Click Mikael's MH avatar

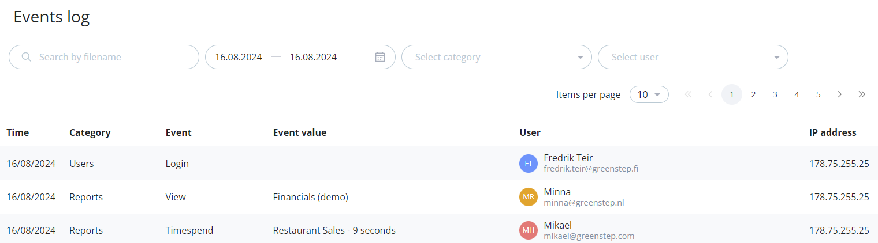click(529, 230)
